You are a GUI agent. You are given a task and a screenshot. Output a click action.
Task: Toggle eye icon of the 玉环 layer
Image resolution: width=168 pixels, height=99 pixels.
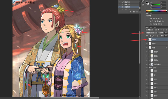pyautogui.click(x=147, y=79)
